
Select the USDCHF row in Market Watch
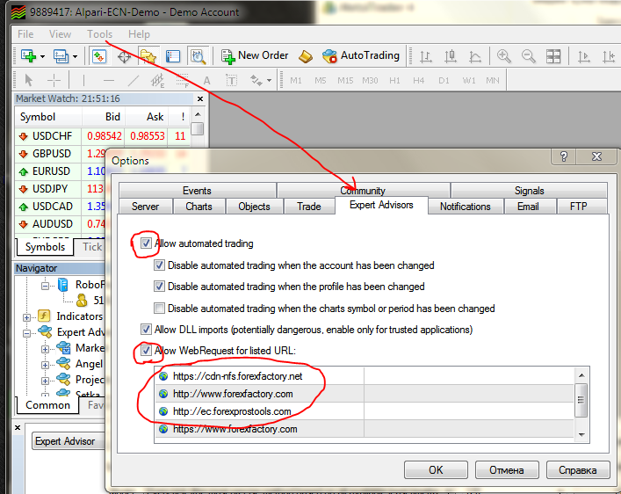click(x=102, y=136)
